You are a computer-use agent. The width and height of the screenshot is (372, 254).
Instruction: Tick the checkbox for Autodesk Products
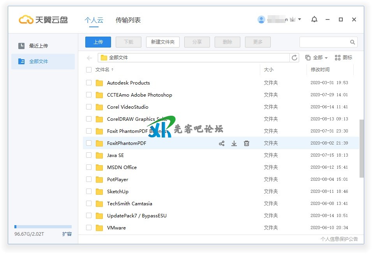click(x=89, y=83)
